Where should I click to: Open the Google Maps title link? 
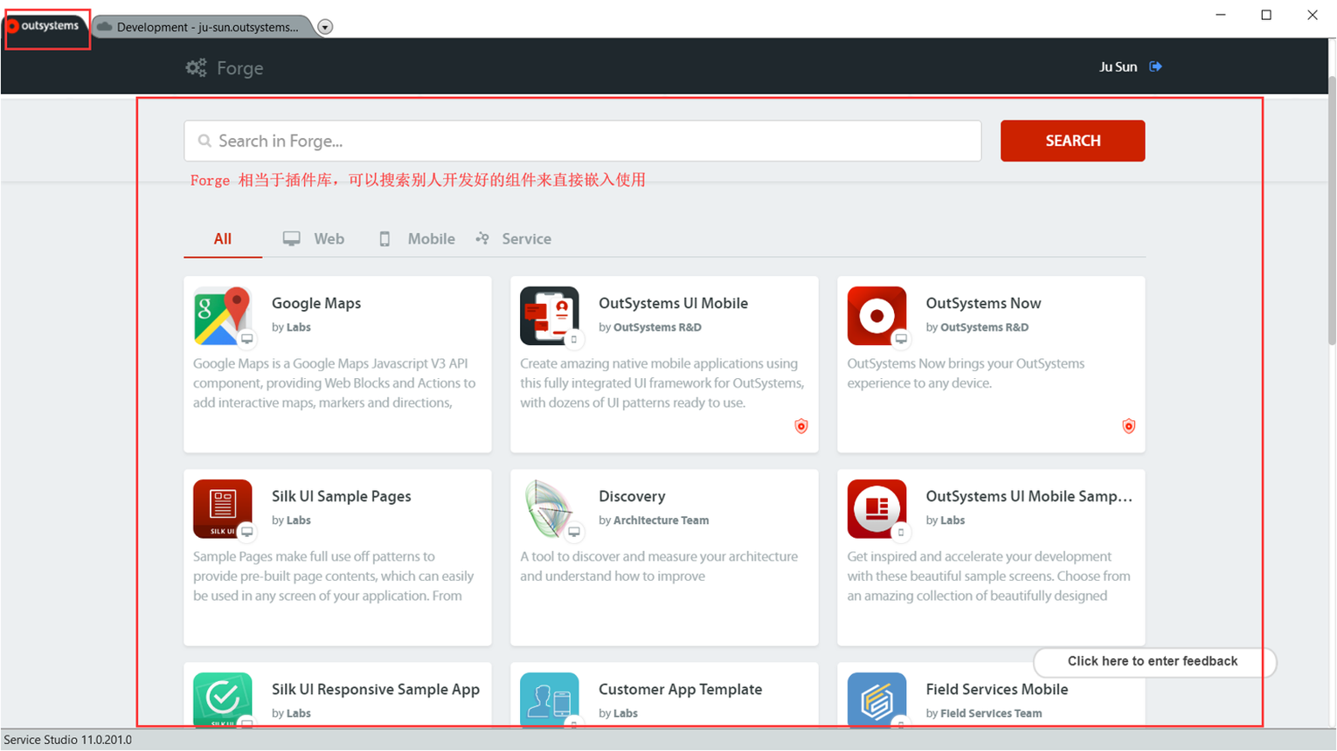pos(316,303)
